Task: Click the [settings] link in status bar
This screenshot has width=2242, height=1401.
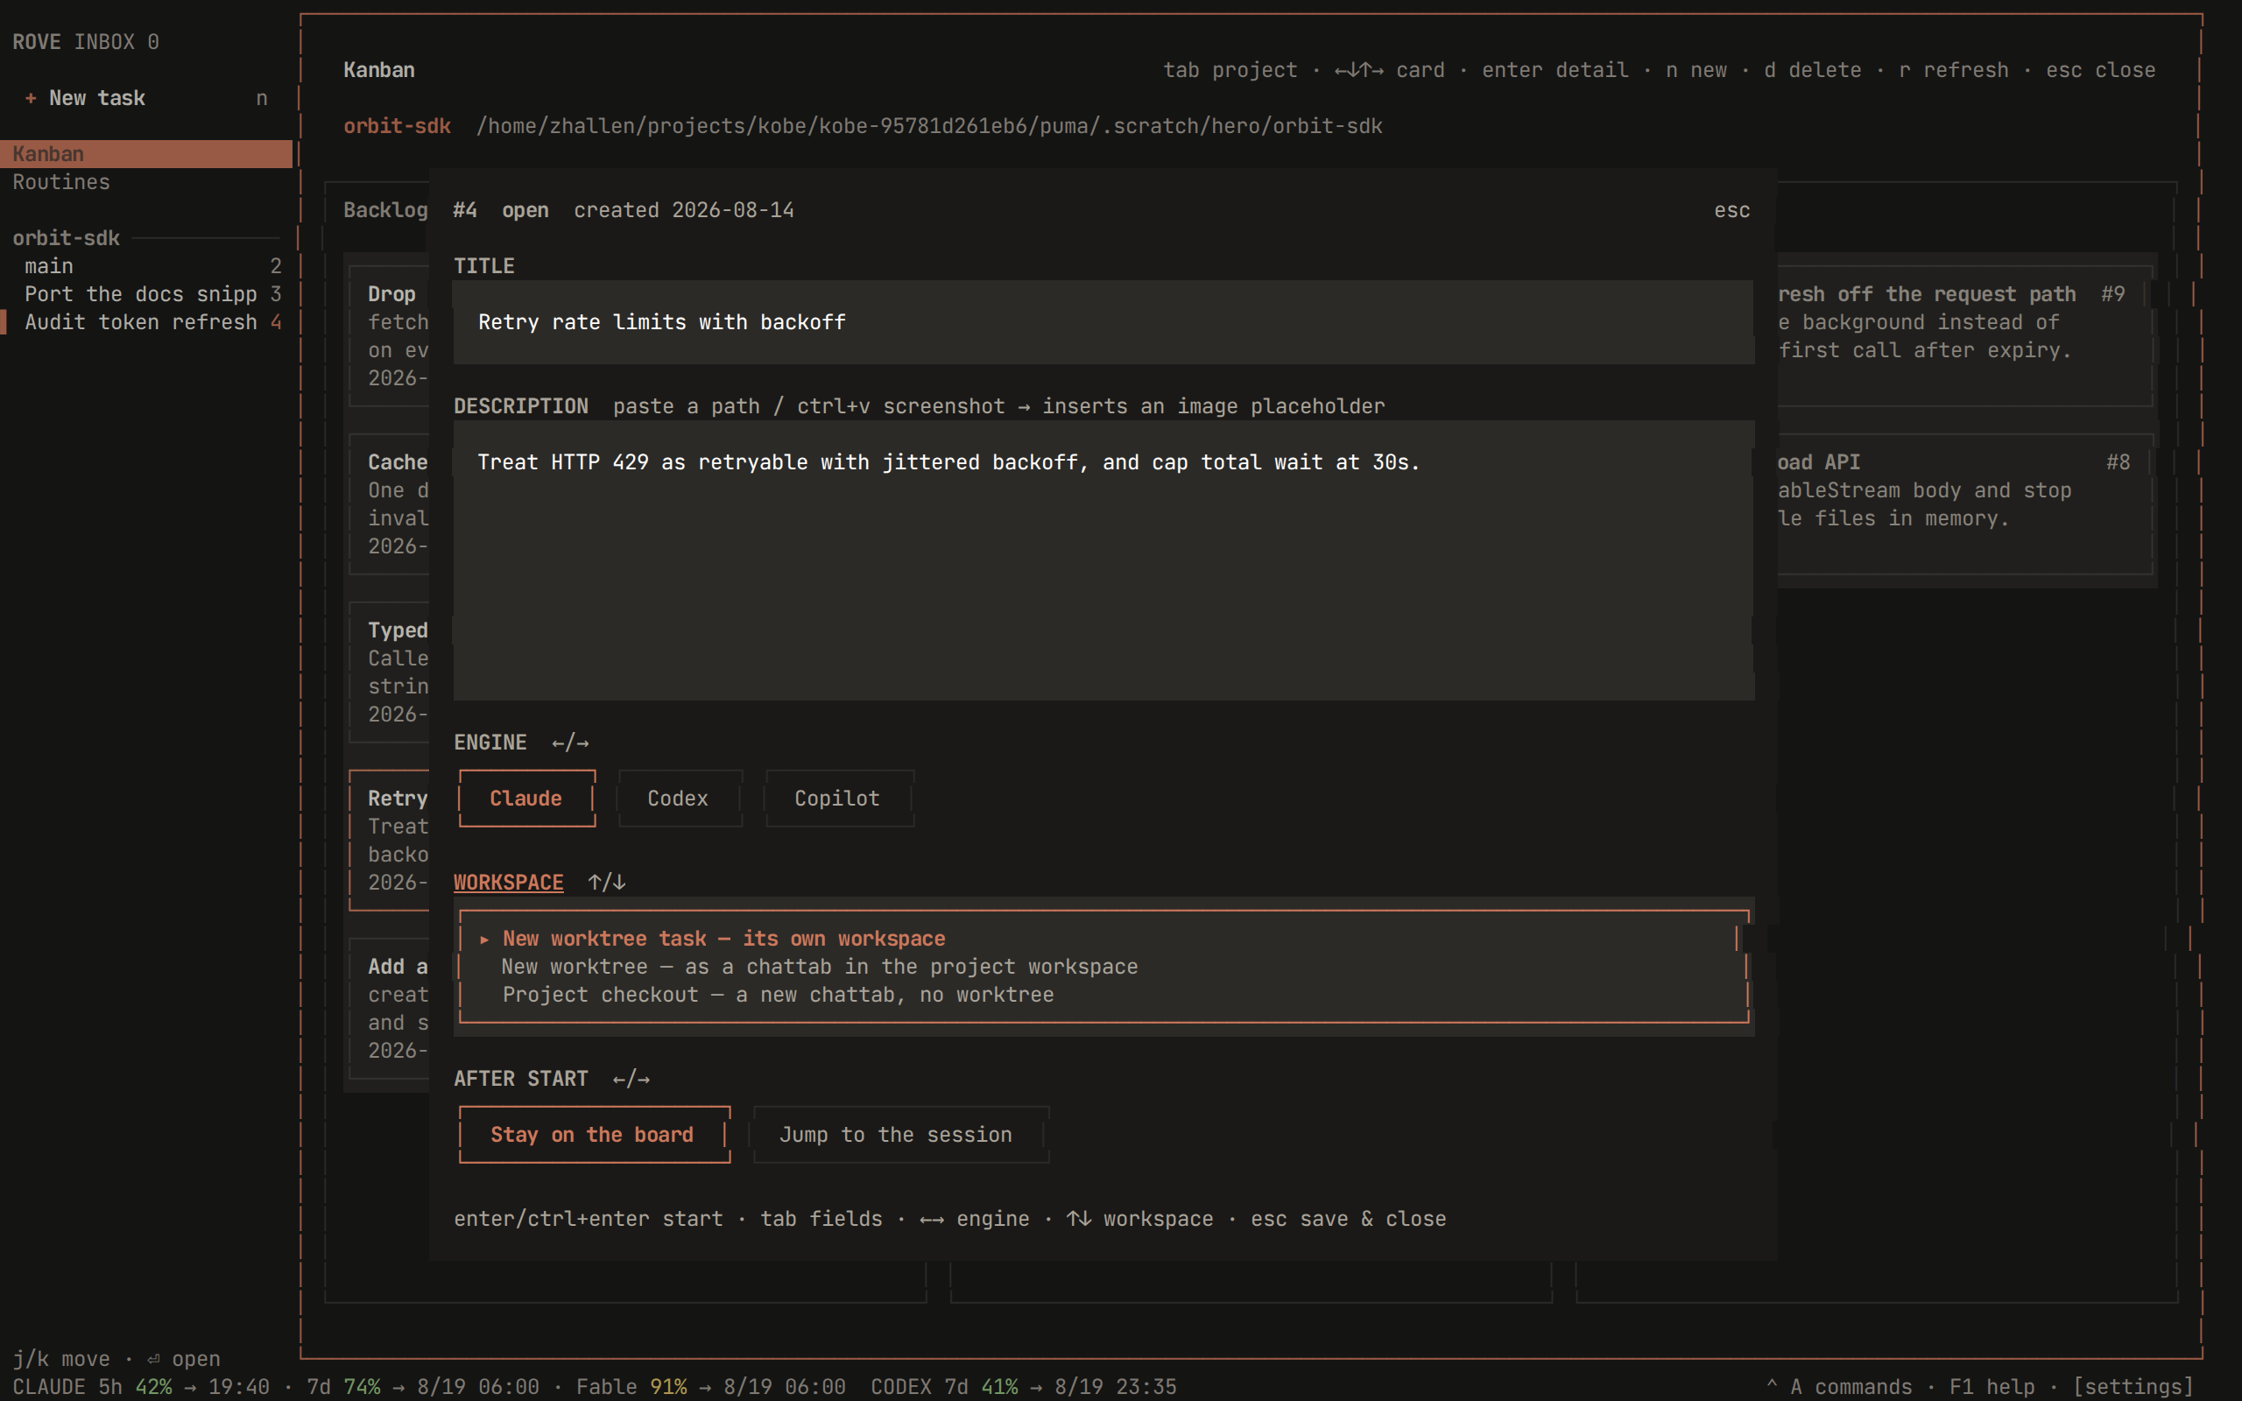Action: point(2133,1386)
